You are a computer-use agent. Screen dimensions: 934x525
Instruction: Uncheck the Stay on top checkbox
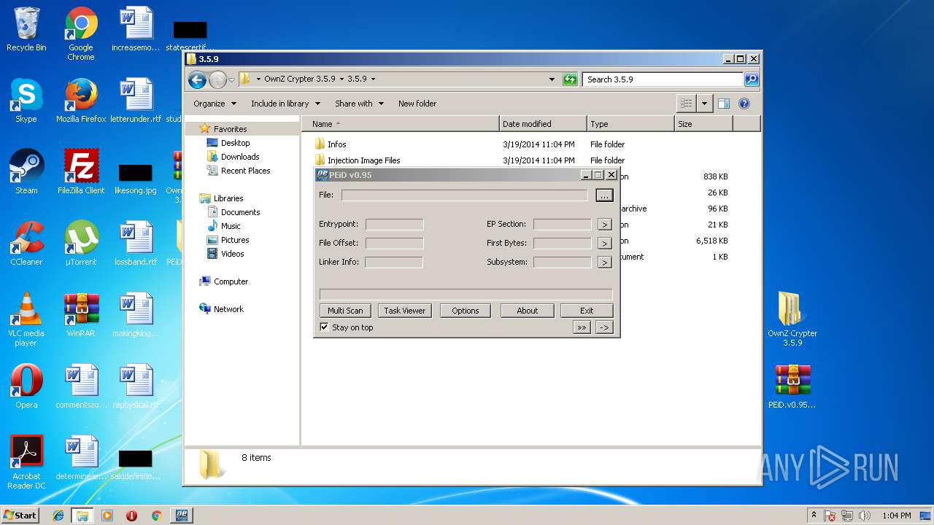tap(325, 327)
